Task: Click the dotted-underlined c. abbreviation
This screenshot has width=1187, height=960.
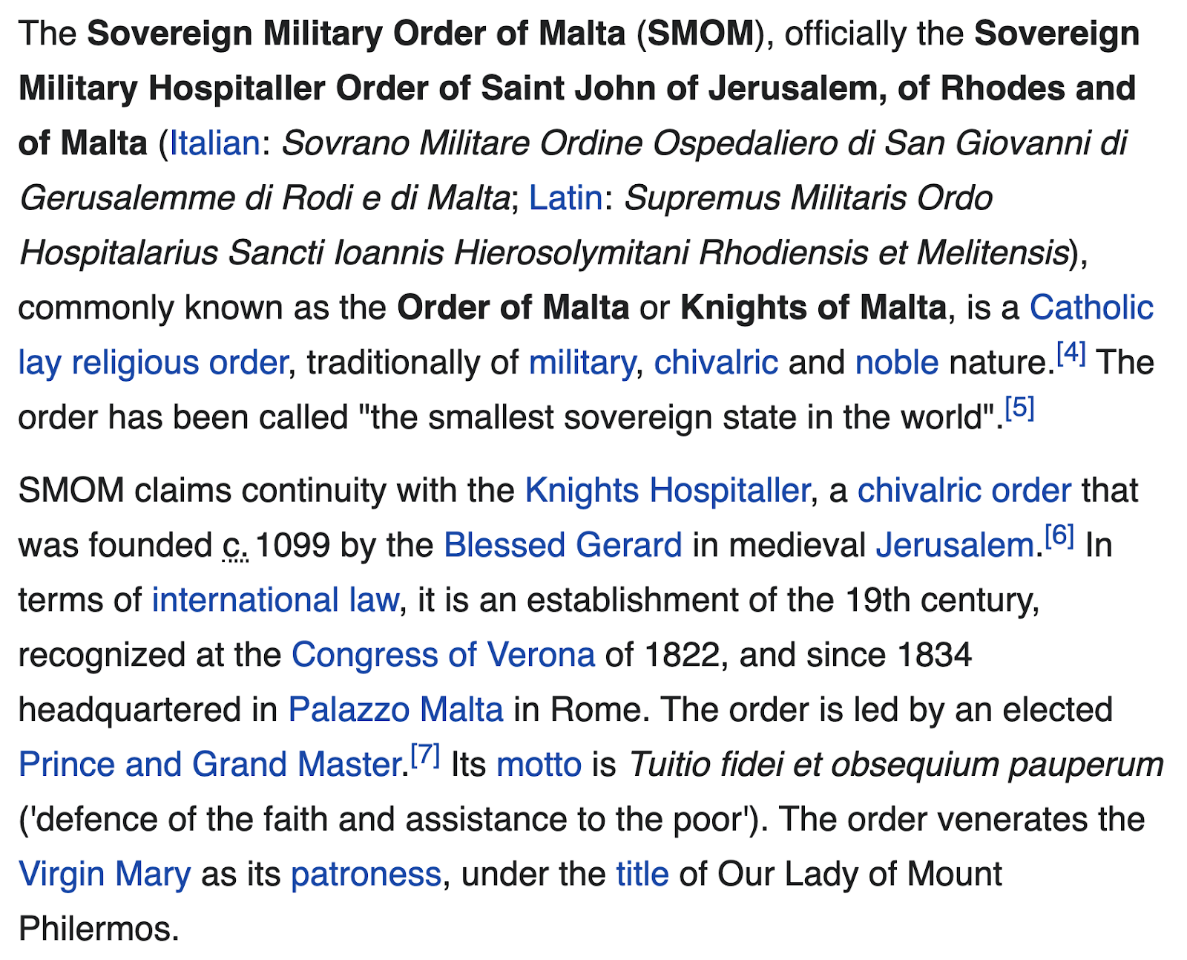Action: [x=235, y=546]
